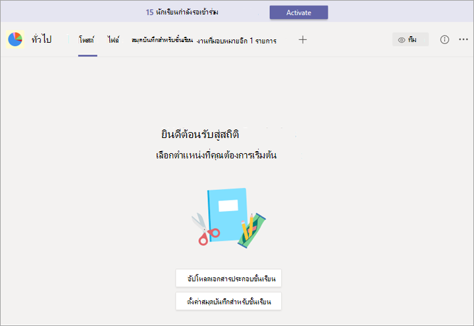
Task: Click ตั้งค่าสมุดบันทึกสำหรับชั้นเรียน button
Action: pos(228,301)
